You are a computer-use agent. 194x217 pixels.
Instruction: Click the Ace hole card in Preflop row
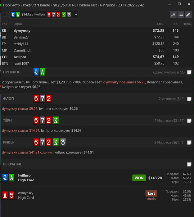[43, 72]
